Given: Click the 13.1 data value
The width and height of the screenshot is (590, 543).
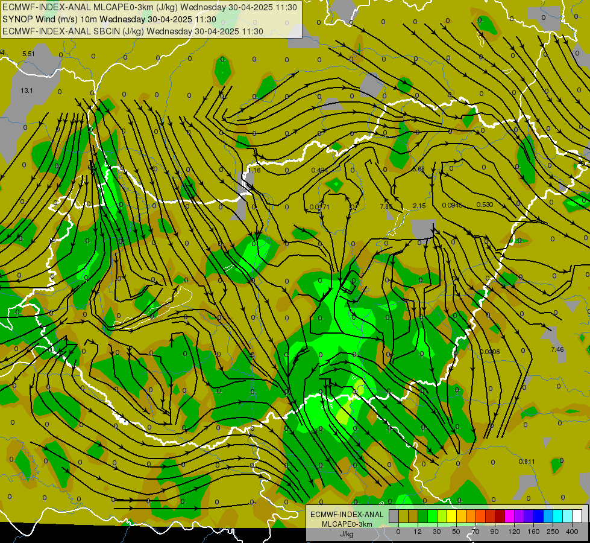Looking at the screenshot, I should pos(27,91).
